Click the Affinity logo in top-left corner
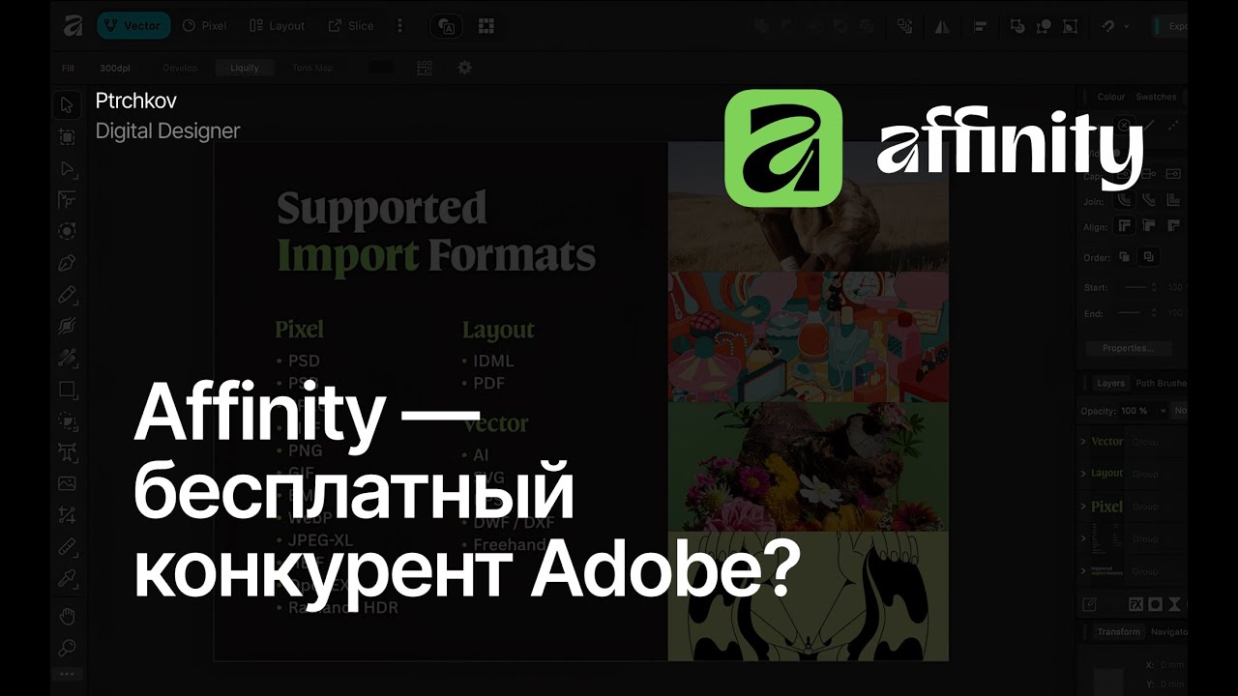Screen dimensions: 1238x696 [72, 26]
